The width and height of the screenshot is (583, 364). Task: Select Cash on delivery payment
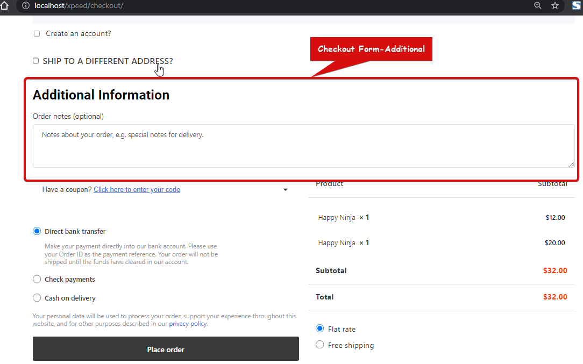[37, 298]
